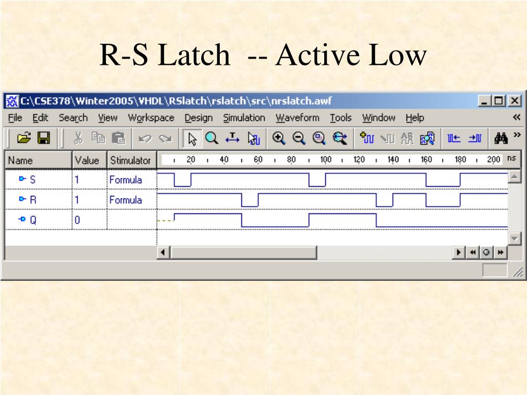Screen dimensions: 527x395
Task: Click the 100 ns mark on time ruler
Action: (325, 159)
